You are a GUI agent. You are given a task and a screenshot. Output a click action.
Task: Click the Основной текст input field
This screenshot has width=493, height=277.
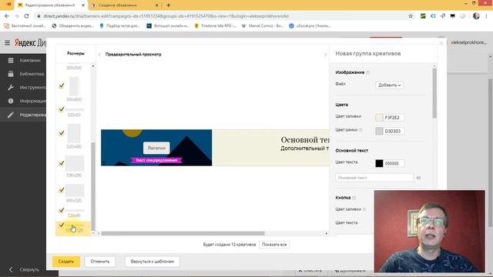374,178
